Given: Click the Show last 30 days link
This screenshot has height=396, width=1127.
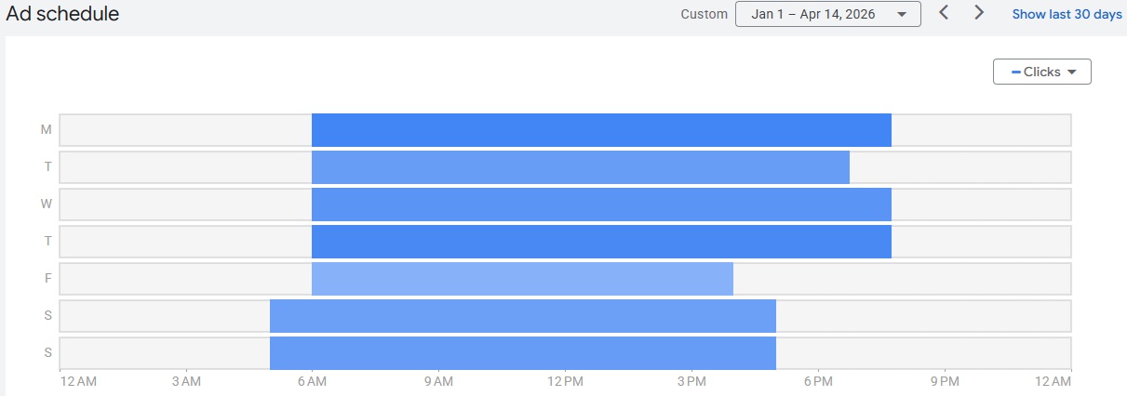Looking at the screenshot, I should 1067,14.
